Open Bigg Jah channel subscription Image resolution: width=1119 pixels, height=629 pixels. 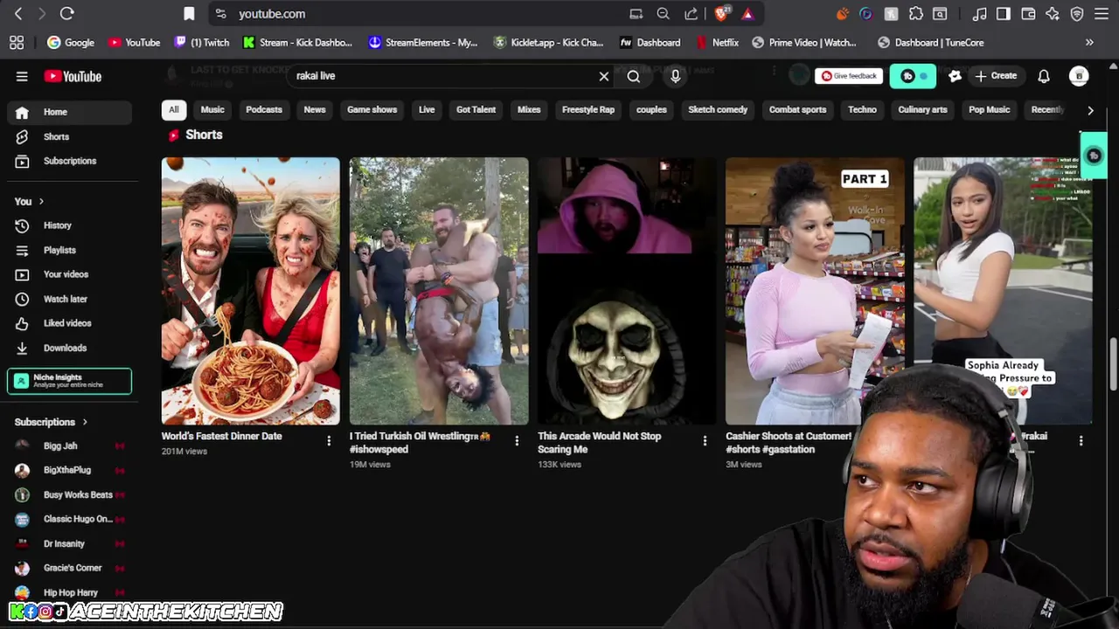click(70, 446)
